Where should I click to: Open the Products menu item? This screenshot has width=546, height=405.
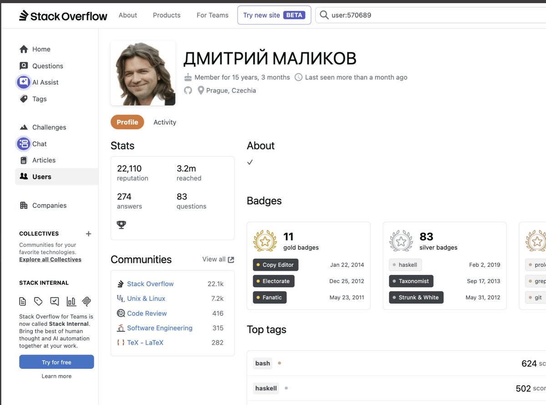point(167,15)
